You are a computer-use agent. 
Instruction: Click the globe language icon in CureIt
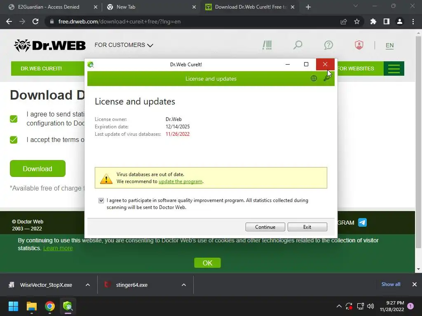point(314,79)
